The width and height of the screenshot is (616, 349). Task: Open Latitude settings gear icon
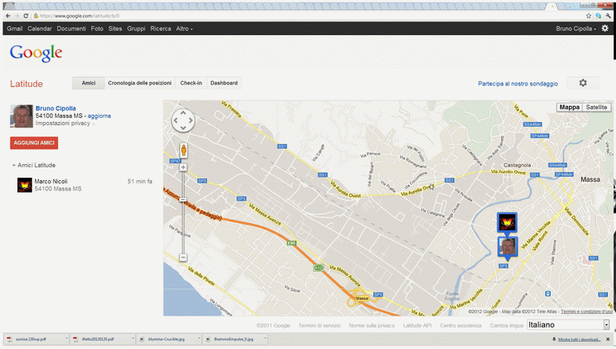(583, 83)
